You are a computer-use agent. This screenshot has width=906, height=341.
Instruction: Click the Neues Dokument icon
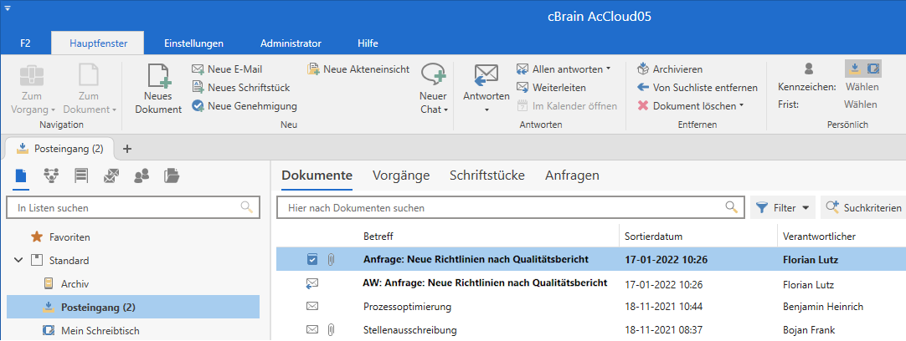[x=158, y=76]
